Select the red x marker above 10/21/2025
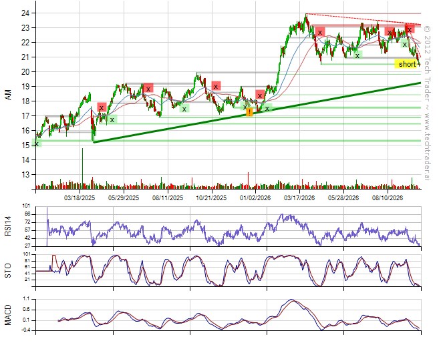The height and width of the screenshot is (343, 439). click(216, 86)
